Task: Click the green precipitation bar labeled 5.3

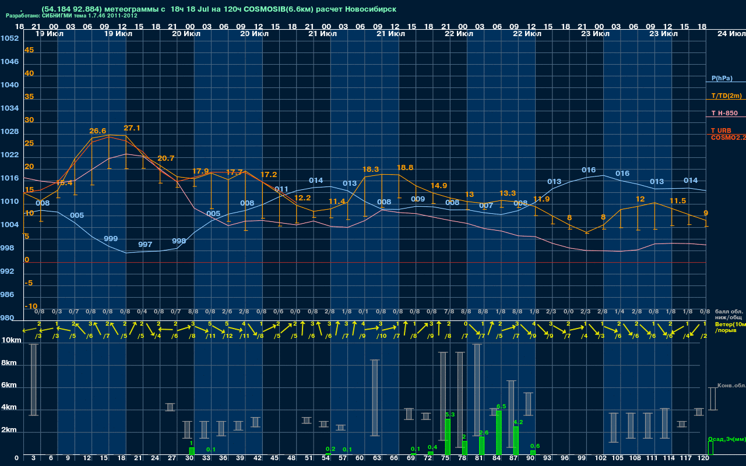Action: (x=448, y=437)
